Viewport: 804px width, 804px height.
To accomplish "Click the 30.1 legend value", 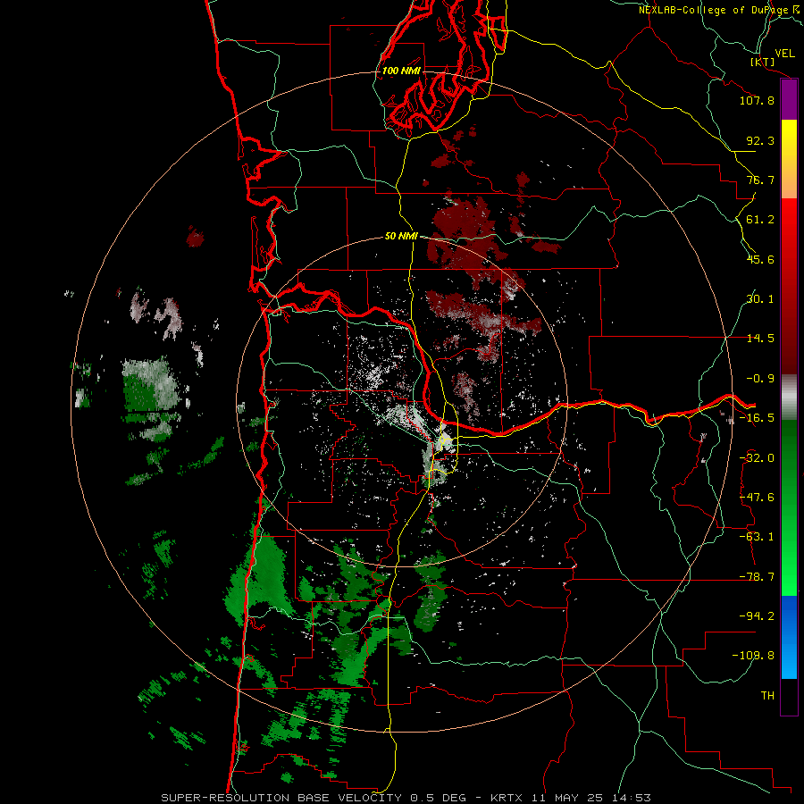I will (760, 299).
